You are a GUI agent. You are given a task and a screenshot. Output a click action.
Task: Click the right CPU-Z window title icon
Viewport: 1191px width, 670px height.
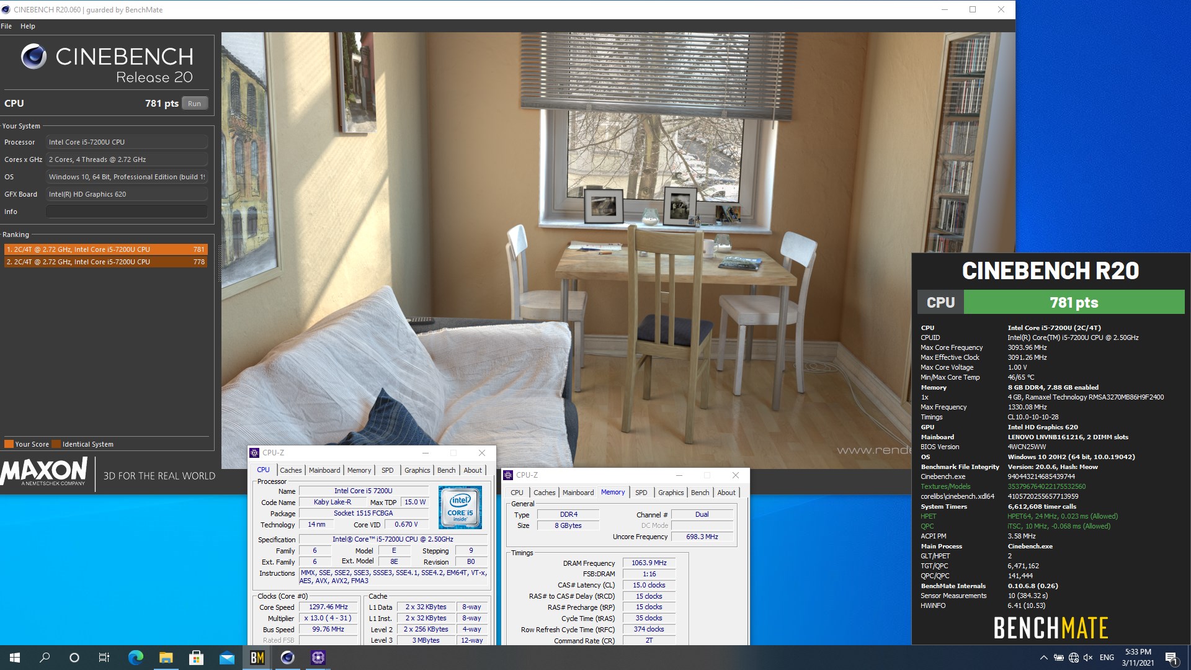(508, 475)
